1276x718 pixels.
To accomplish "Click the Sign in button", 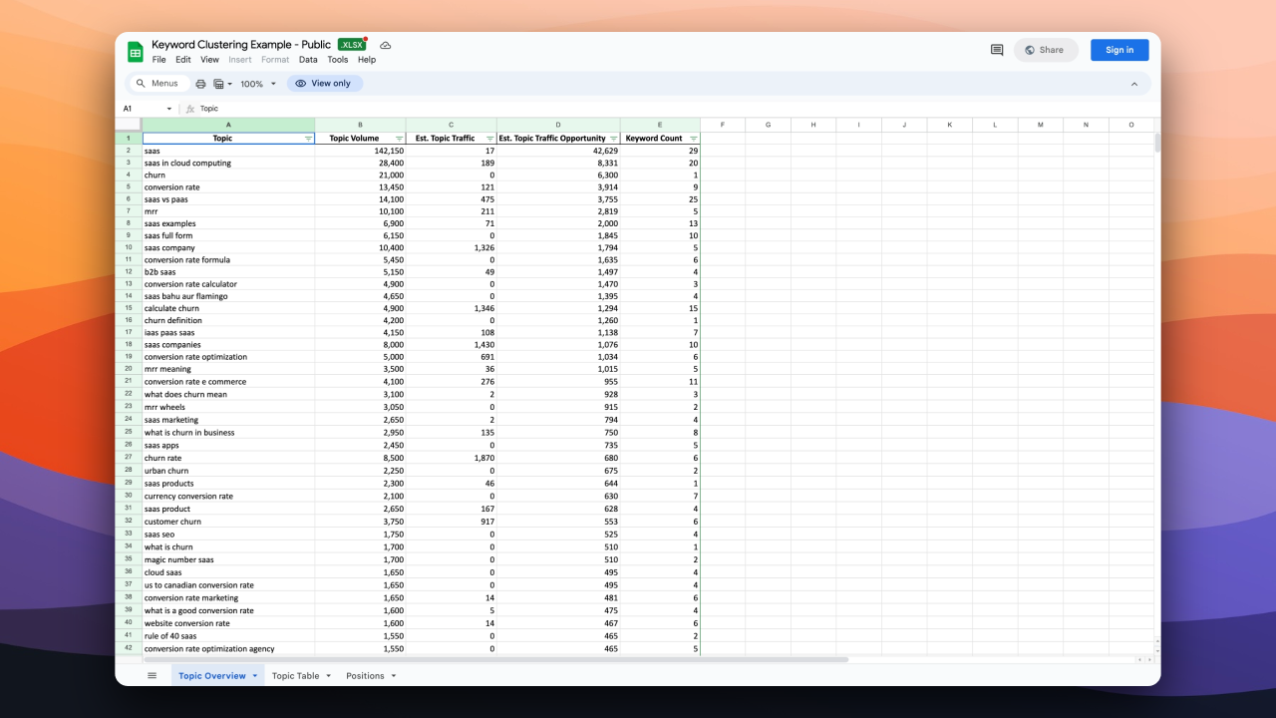I will coord(1119,50).
